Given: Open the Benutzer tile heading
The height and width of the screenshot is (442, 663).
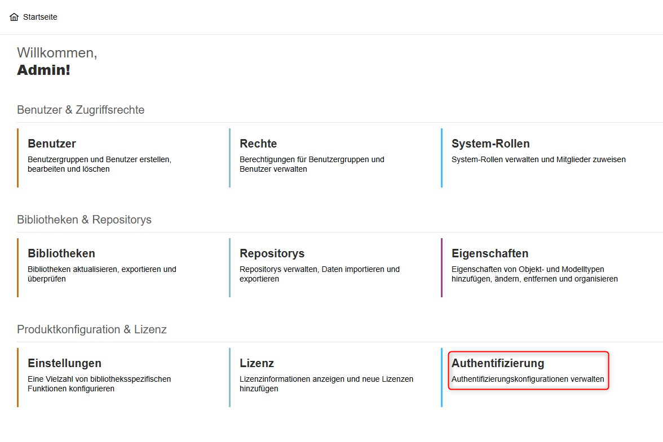Looking at the screenshot, I should pos(52,144).
